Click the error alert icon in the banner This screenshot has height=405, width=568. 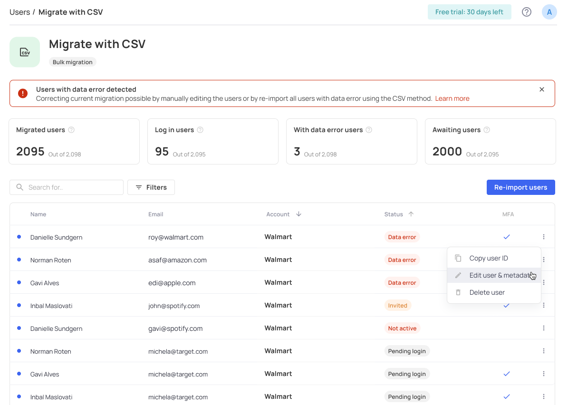(22, 93)
